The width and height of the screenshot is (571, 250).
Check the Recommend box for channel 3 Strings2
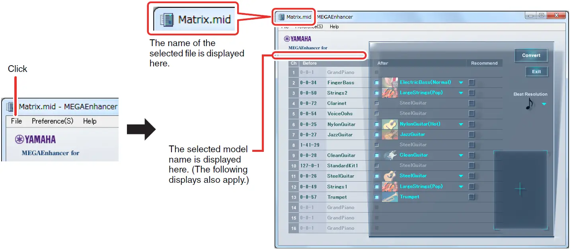pos(472,93)
